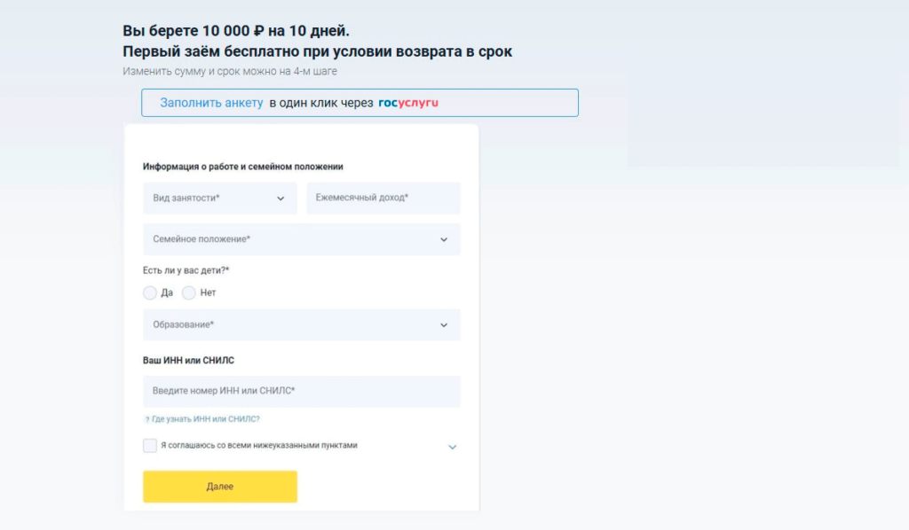Select the Да radio button for children

[x=149, y=292]
